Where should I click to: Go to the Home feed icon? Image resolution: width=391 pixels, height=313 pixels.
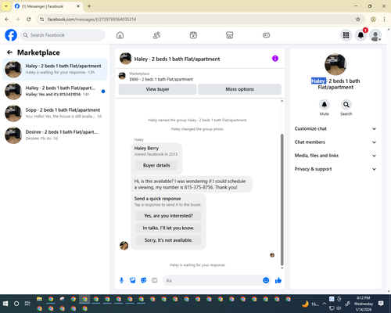[120, 35]
